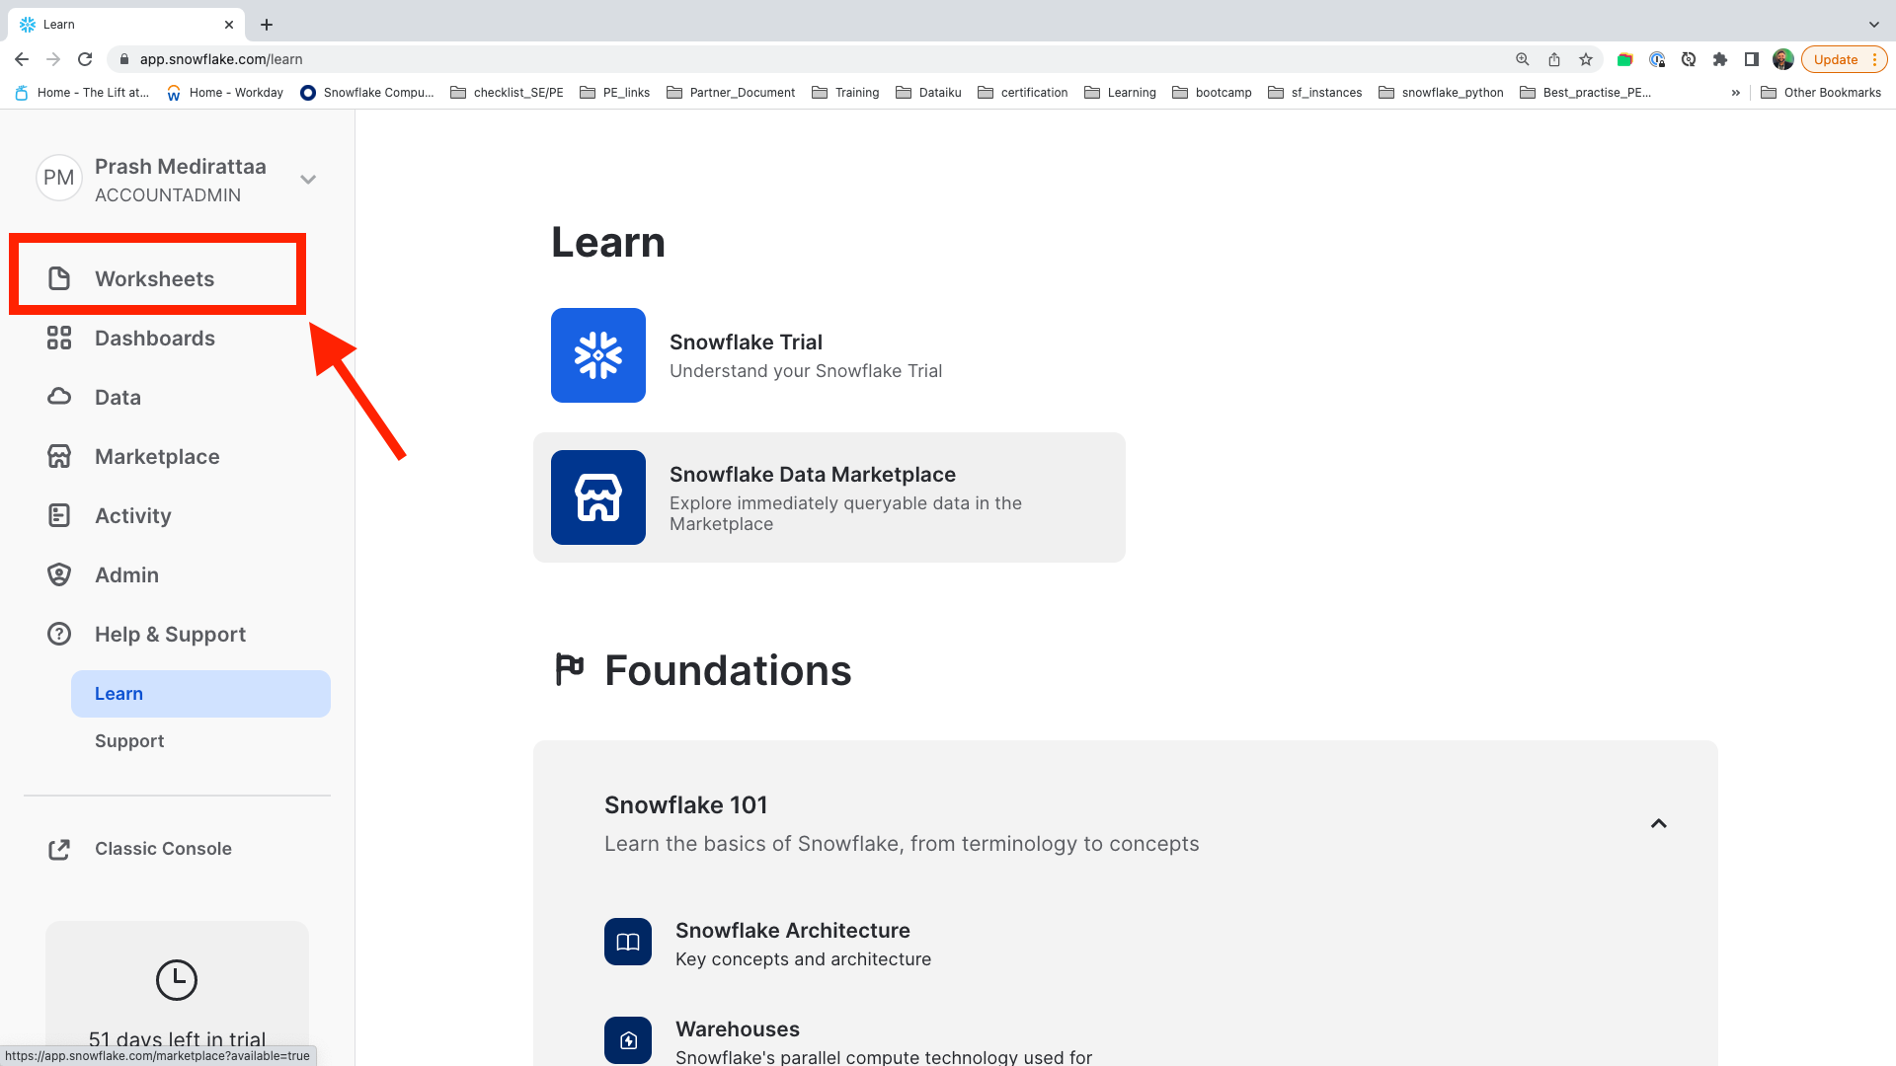This screenshot has height=1066, width=1896.
Task: Click the Chrome Update button
Action: 1835,59
